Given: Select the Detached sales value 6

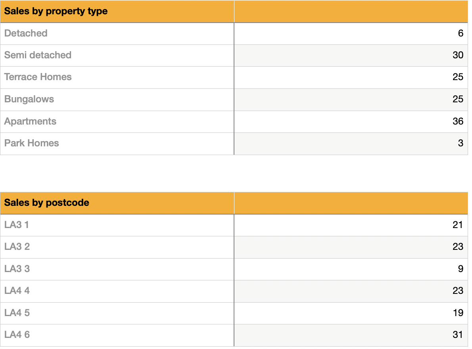Looking at the screenshot, I should click(460, 33).
